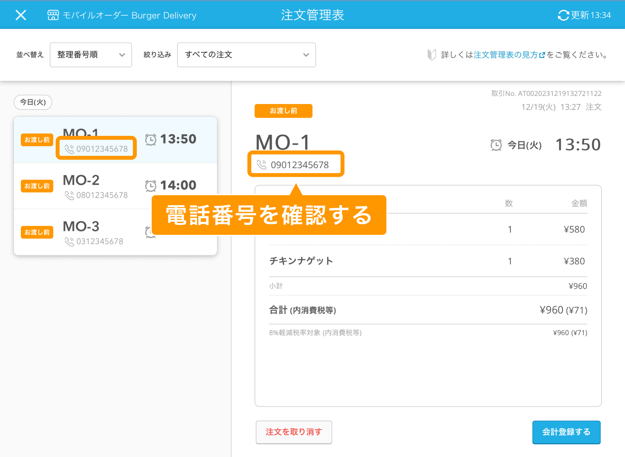Click the 金額 column header
This screenshot has height=457, width=625.
click(x=579, y=203)
